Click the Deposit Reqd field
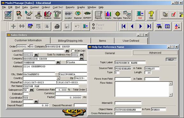This screenshot has width=184, height=118. (x=36, y=106)
